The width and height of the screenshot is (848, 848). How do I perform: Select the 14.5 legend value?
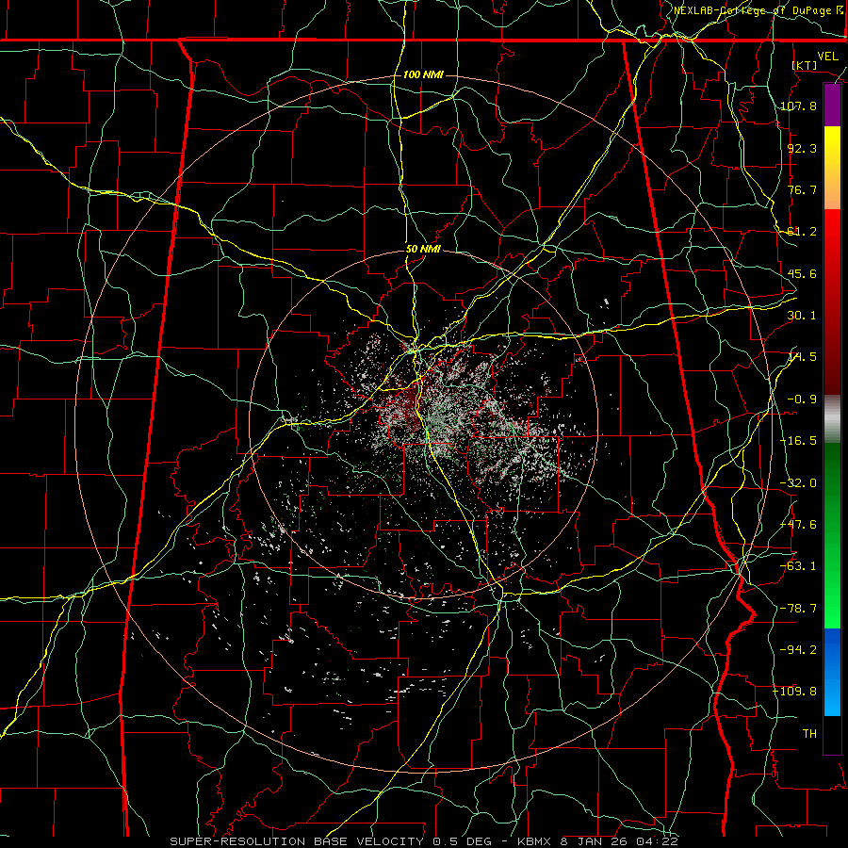(x=802, y=357)
